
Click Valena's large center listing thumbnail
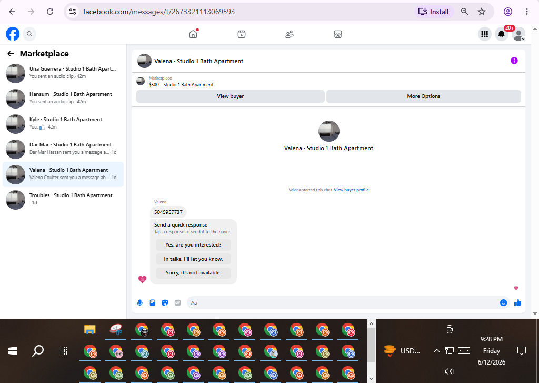pyautogui.click(x=329, y=131)
